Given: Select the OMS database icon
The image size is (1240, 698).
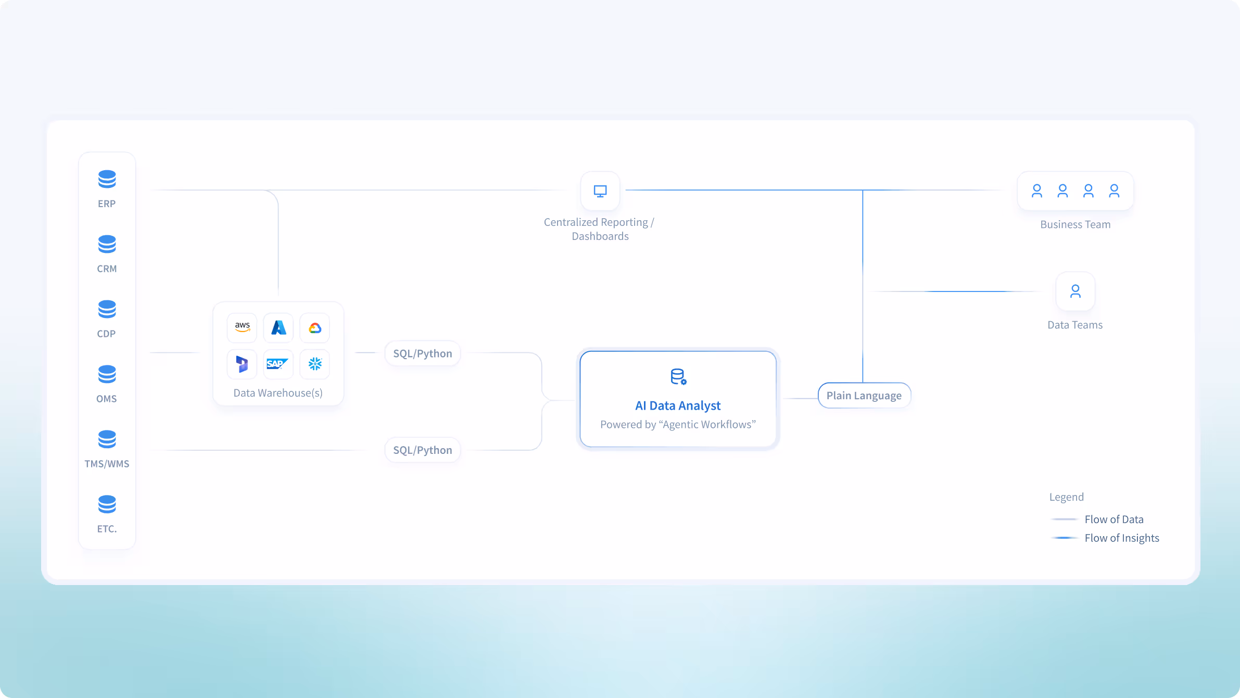Looking at the screenshot, I should tap(107, 374).
